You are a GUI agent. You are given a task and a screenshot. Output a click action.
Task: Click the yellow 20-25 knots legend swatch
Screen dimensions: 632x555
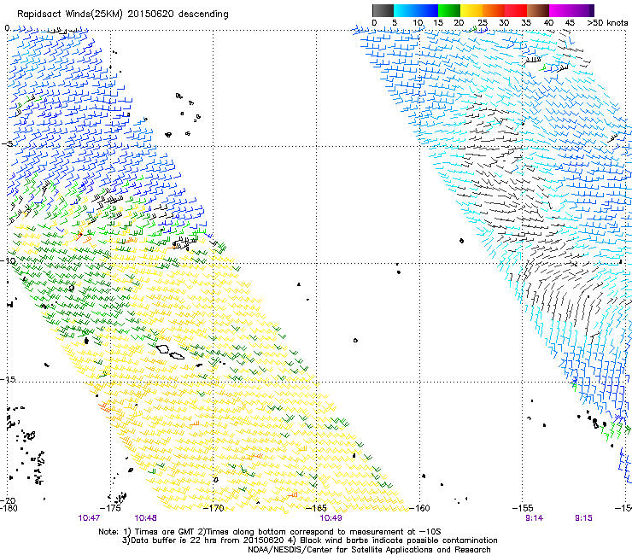click(471, 10)
